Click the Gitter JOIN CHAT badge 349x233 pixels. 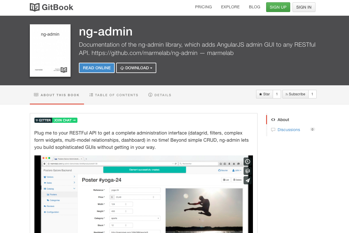coord(56,120)
